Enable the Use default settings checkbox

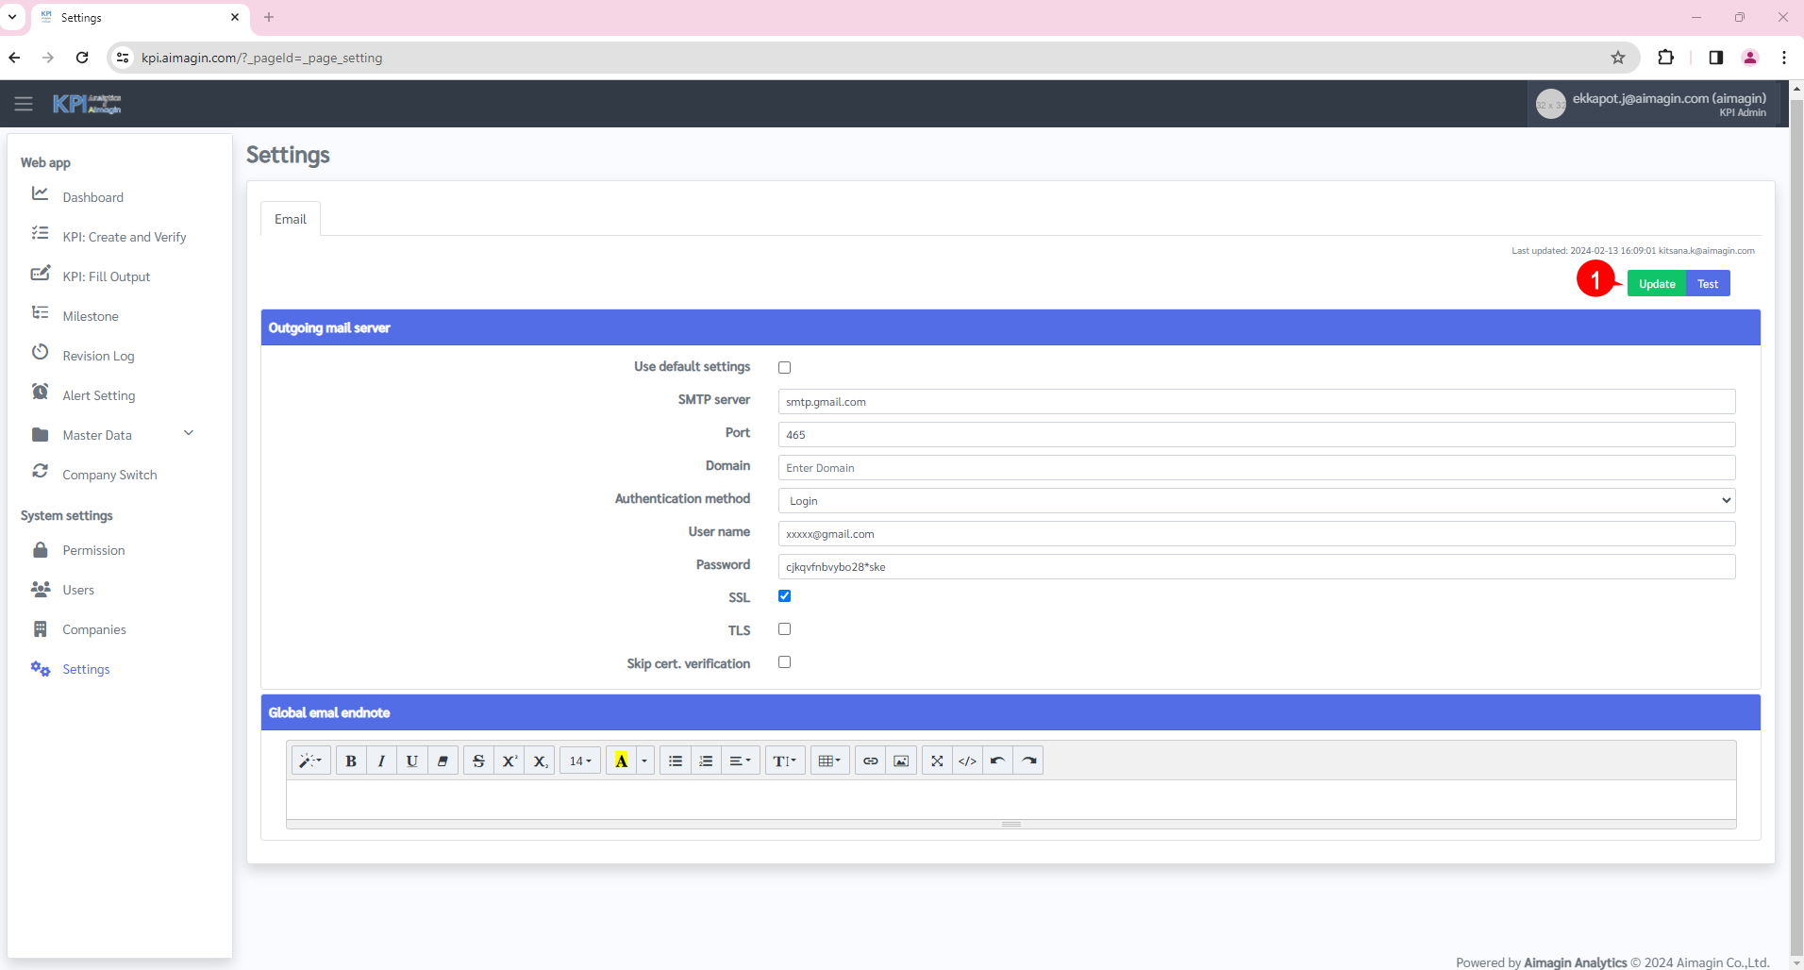(784, 367)
